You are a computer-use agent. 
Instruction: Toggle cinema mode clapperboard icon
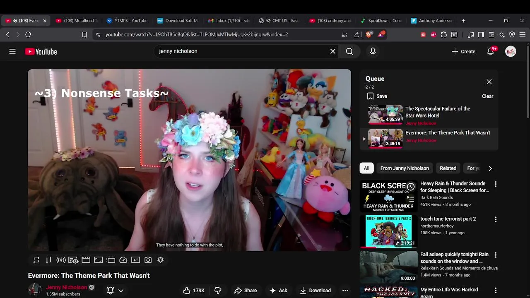pyautogui.click(x=86, y=260)
